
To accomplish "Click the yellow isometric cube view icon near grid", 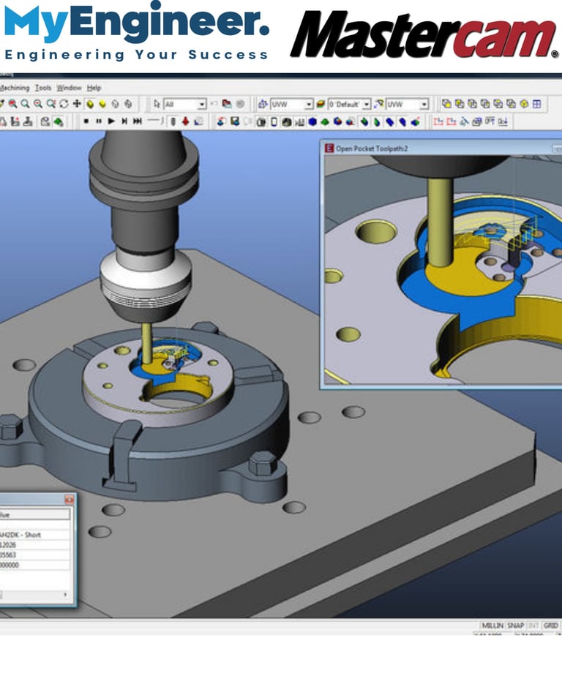I will pyautogui.click(x=524, y=104).
